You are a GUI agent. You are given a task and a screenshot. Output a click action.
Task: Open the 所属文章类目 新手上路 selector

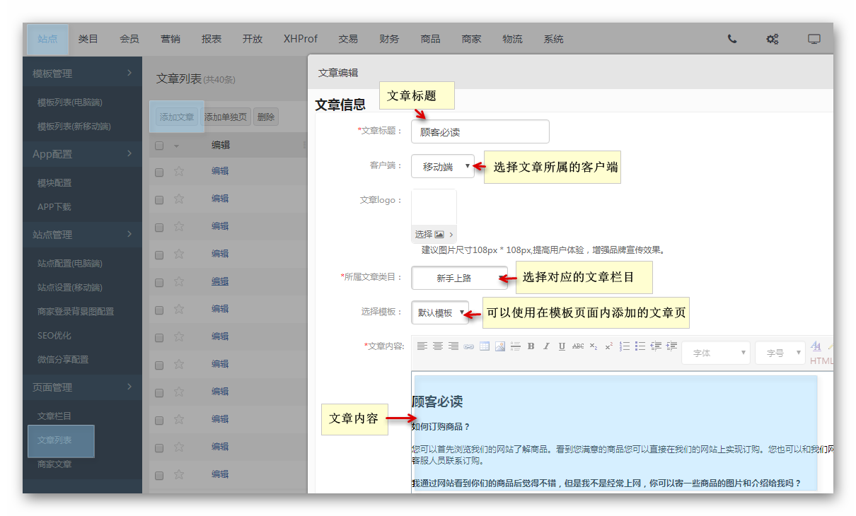coord(459,278)
